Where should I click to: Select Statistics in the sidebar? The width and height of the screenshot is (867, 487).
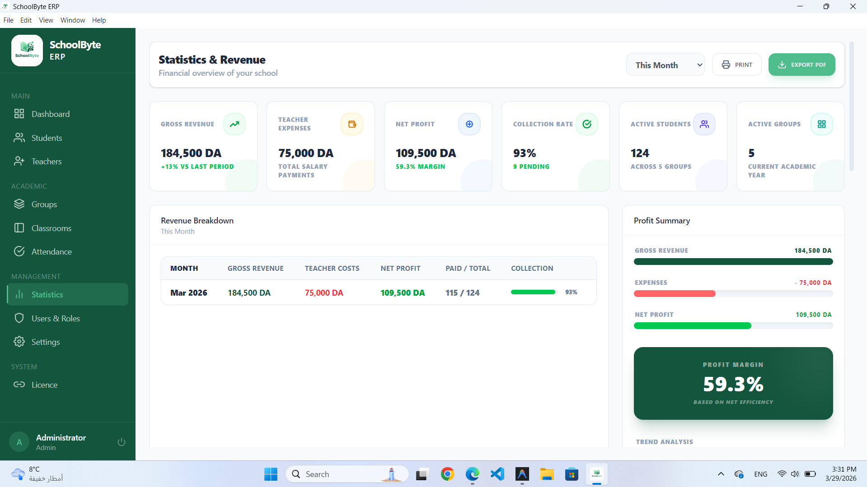click(x=68, y=295)
